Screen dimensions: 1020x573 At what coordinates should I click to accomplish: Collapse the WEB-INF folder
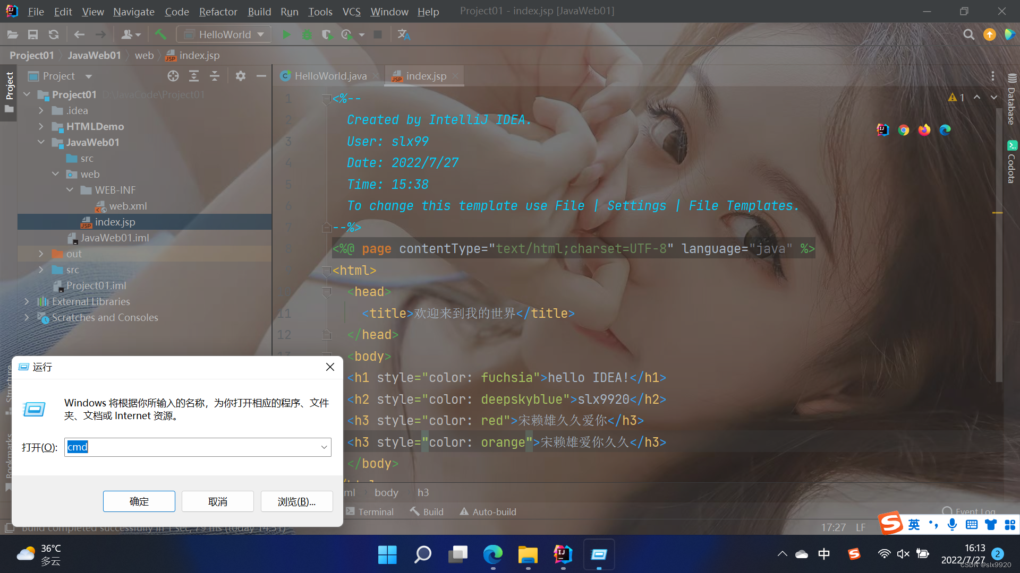[70, 190]
